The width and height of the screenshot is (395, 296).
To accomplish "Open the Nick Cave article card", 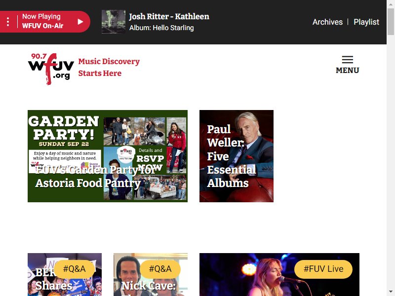I will 151,275.
